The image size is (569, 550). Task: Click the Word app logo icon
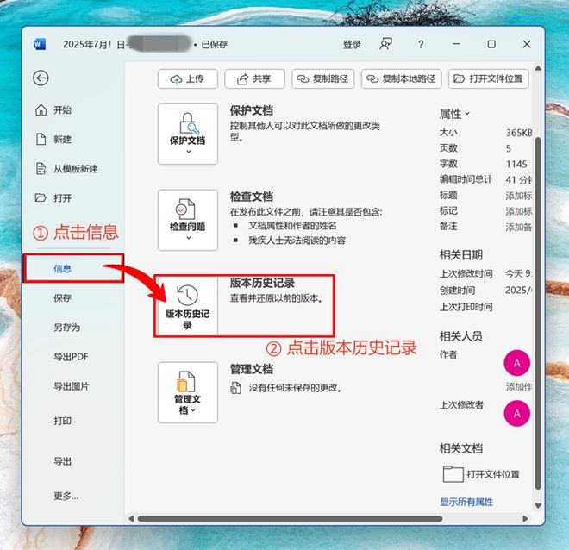click(x=40, y=44)
